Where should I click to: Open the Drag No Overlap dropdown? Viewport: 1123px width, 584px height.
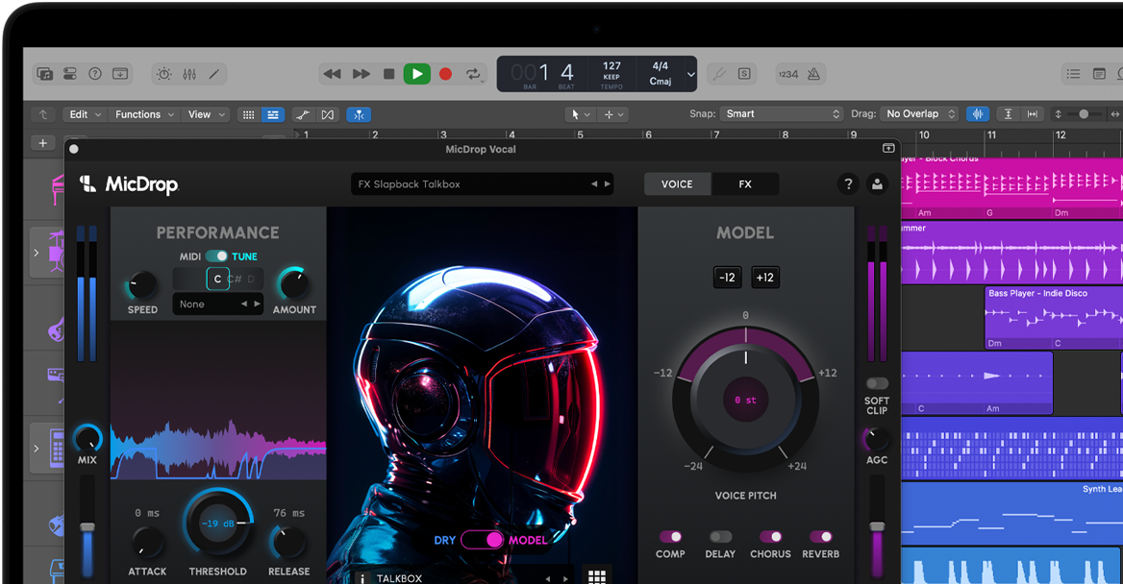[919, 113]
